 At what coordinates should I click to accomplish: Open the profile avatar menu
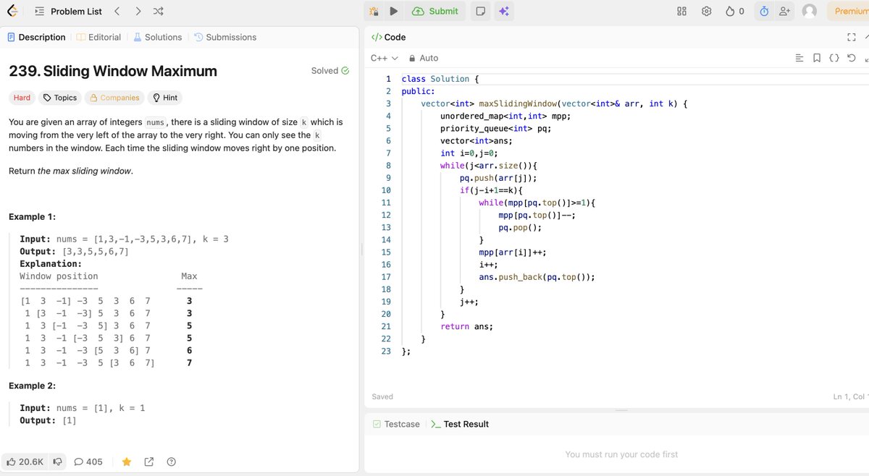coord(810,11)
